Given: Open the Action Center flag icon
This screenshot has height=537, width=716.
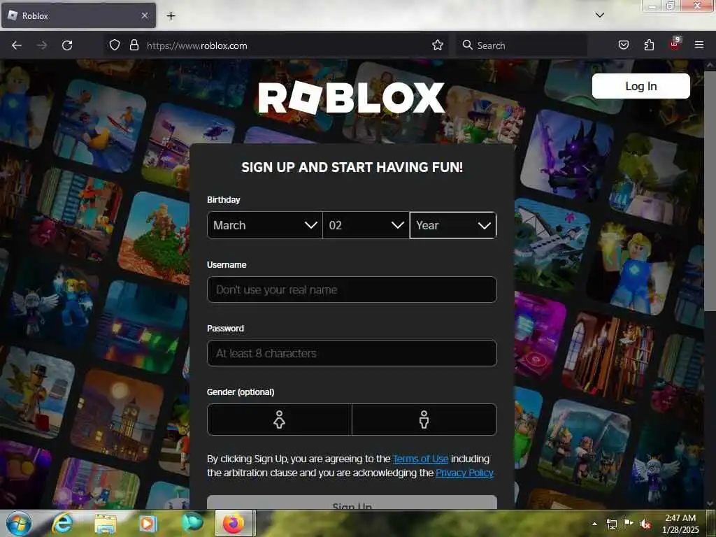Looking at the screenshot, I should click(629, 524).
